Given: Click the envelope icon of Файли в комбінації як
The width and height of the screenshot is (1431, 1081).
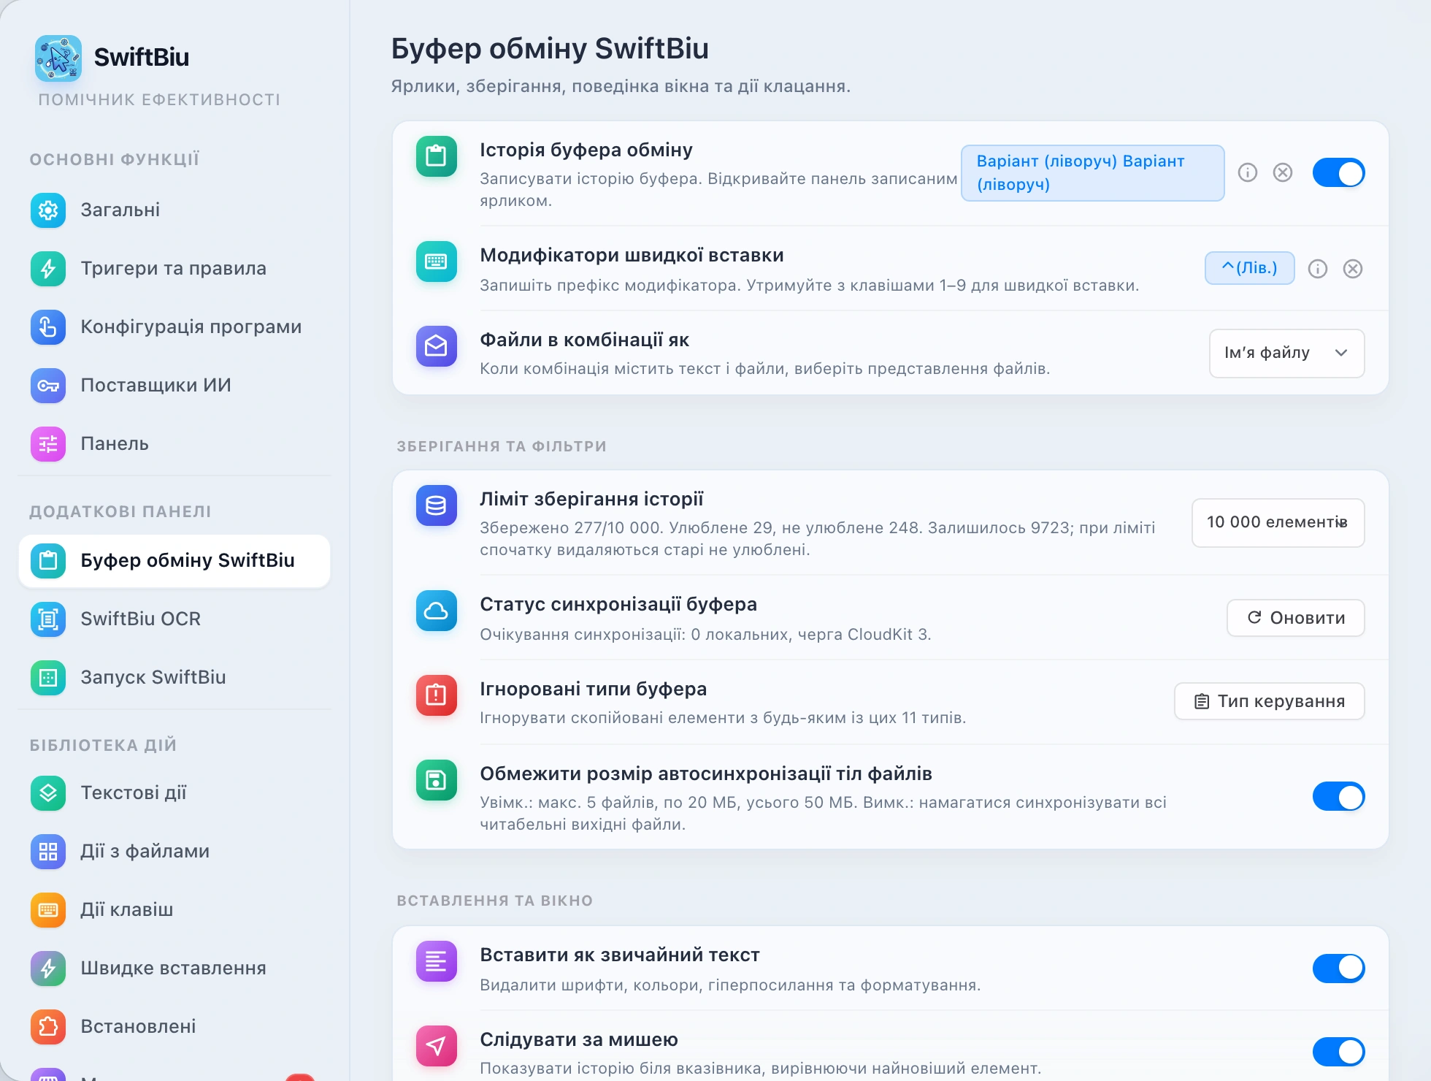Looking at the screenshot, I should click(437, 346).
